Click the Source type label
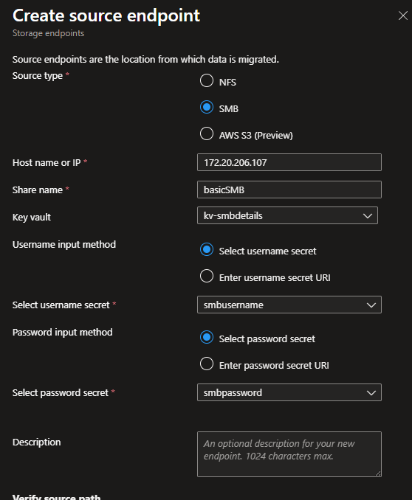Image resolution: width=412 pixels, height=500 pixels. (x=38, y=76)
